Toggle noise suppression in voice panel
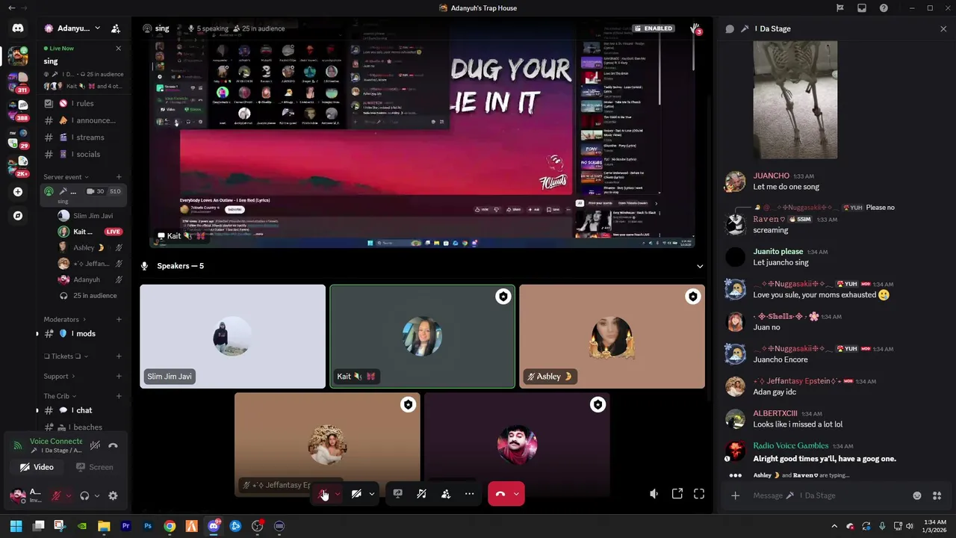Screen dimensions: 956x538 pyautogui.click(x=95, y=445)
